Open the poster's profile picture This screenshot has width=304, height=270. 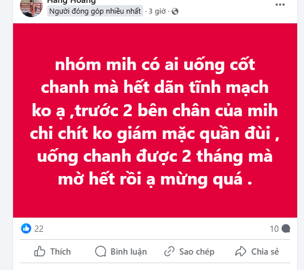click(x=31, y=7)
